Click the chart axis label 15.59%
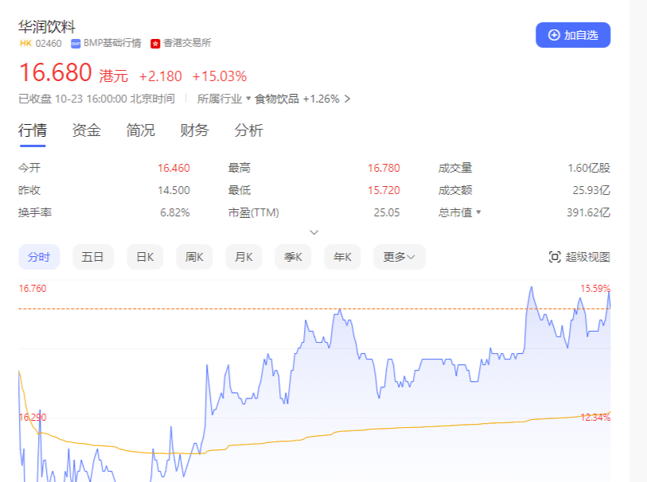Screen dimensions: 647x482 click(595, 288)
